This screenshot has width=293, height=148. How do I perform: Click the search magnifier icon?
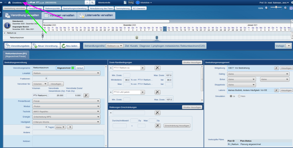point(92,2)
